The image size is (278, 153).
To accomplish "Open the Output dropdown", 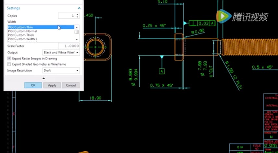I will (x=61, y=53).
